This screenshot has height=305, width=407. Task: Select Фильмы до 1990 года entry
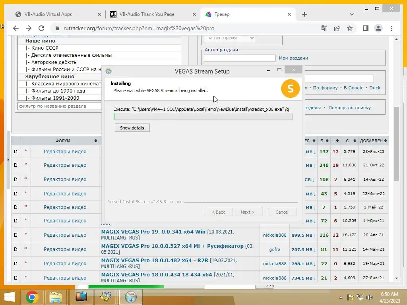click(x=58, y=91)
